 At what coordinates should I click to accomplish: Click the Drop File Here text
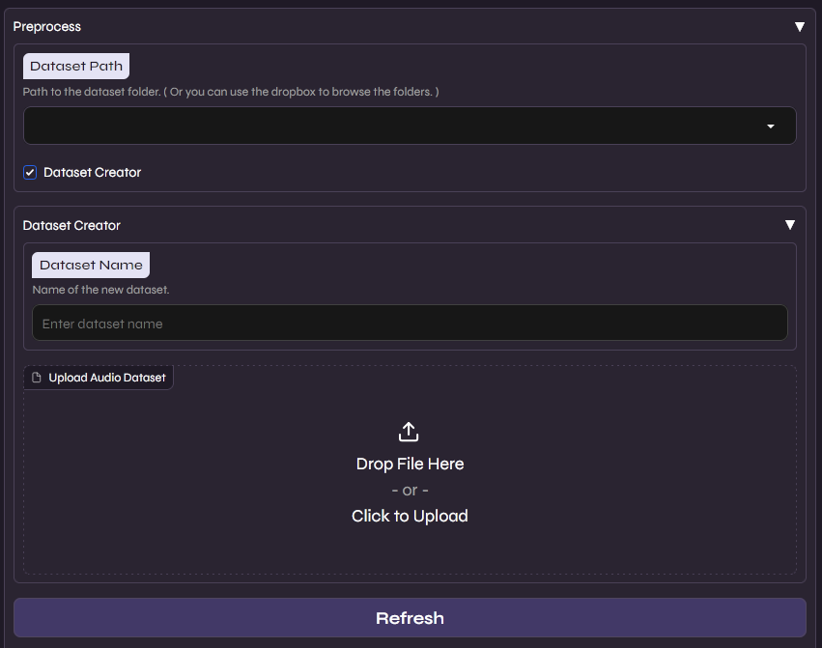point(410,465)
